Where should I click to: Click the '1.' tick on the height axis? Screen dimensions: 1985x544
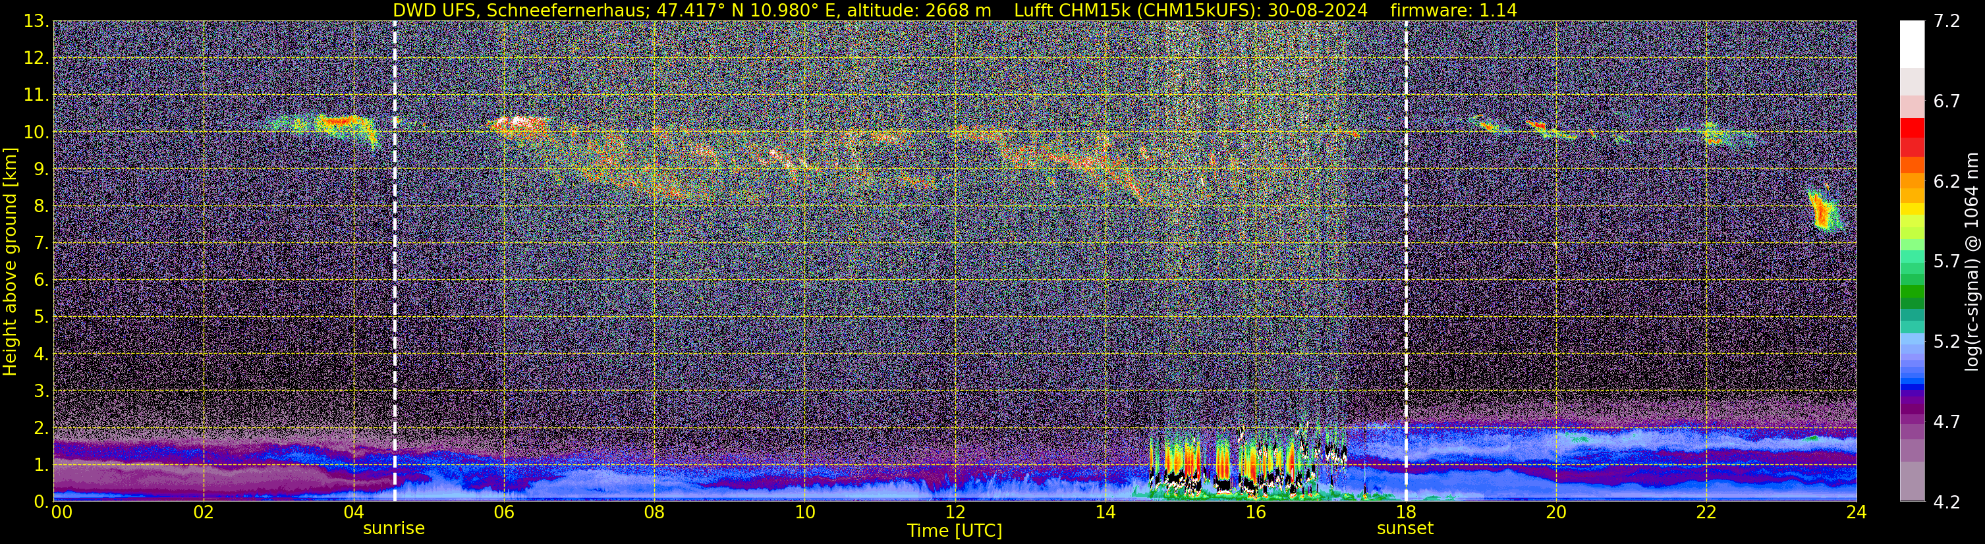pos(40,466)
